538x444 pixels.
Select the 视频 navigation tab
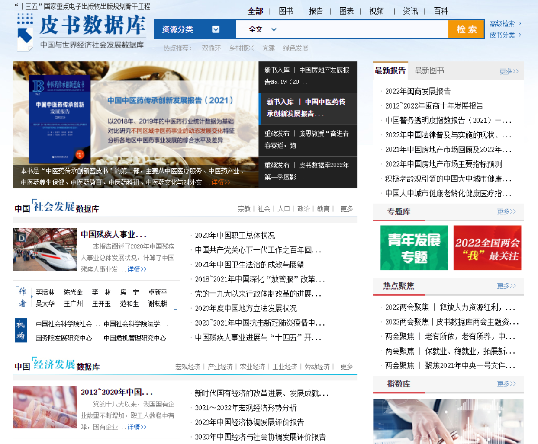[376, 11]
